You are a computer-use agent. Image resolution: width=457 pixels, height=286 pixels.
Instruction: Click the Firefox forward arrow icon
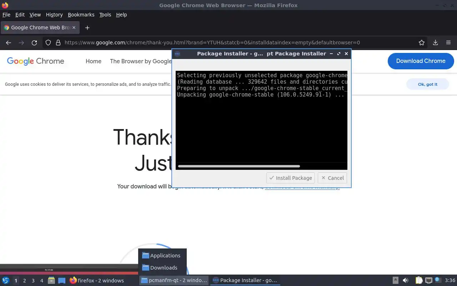(21, 43)
